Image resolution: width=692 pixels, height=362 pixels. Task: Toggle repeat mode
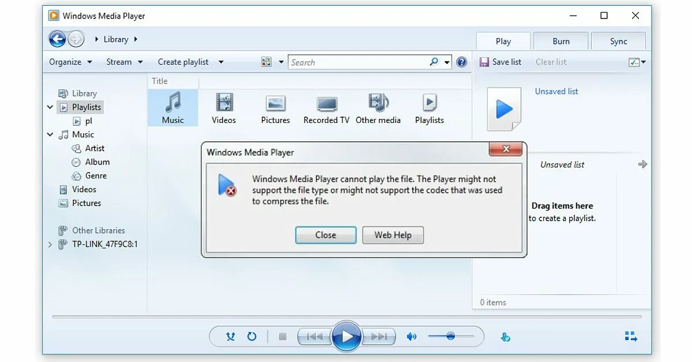pyautogui.click(x=252, y=336)
